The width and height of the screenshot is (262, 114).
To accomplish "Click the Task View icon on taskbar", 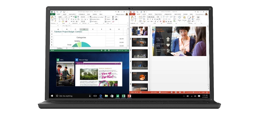I will pyautogui.click(x=95, y=96).
